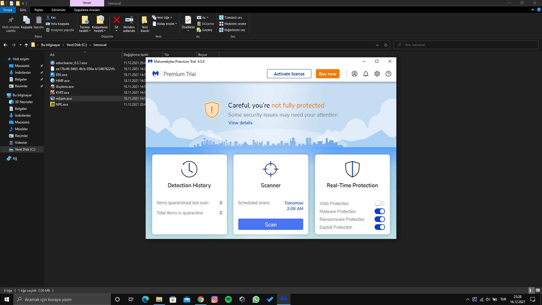Click the View details link
The image size is (542, 305).
tap(240, 123)
